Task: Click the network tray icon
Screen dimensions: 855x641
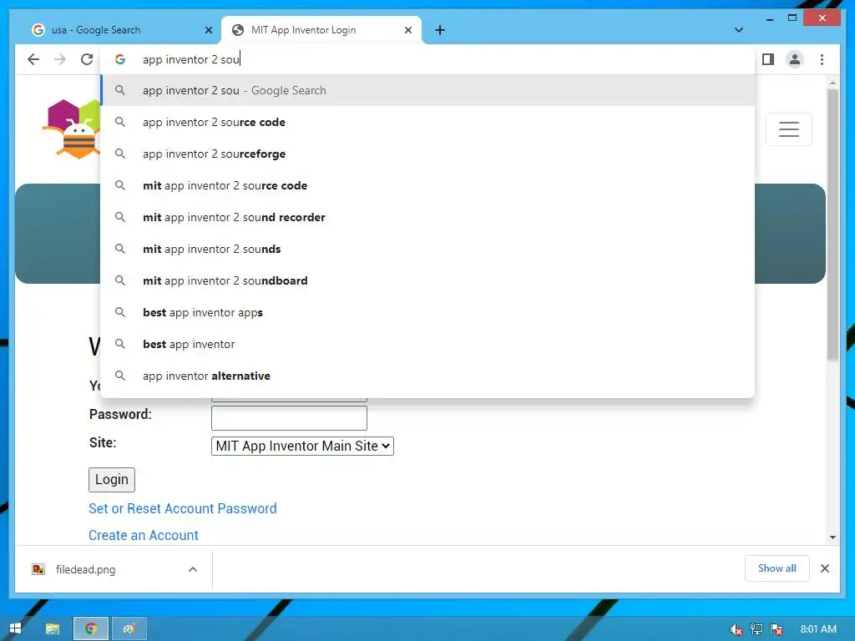Action: click(756, 629)
